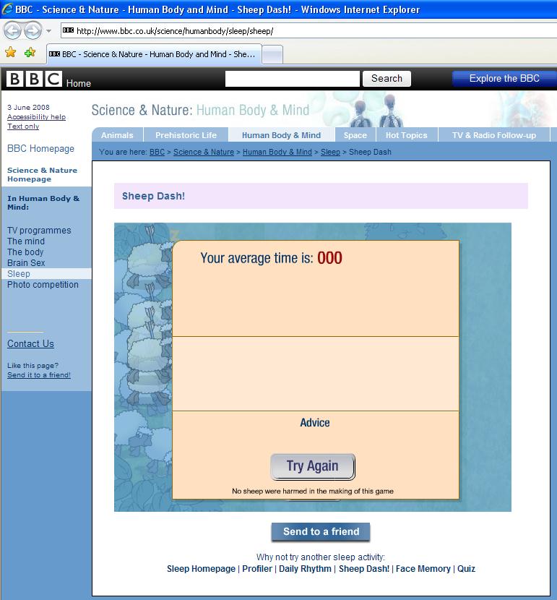Open Science & Nature Homepage link

click(42, 174)
